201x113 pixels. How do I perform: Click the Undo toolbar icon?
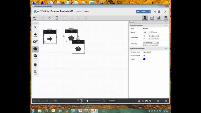[35, 18]
